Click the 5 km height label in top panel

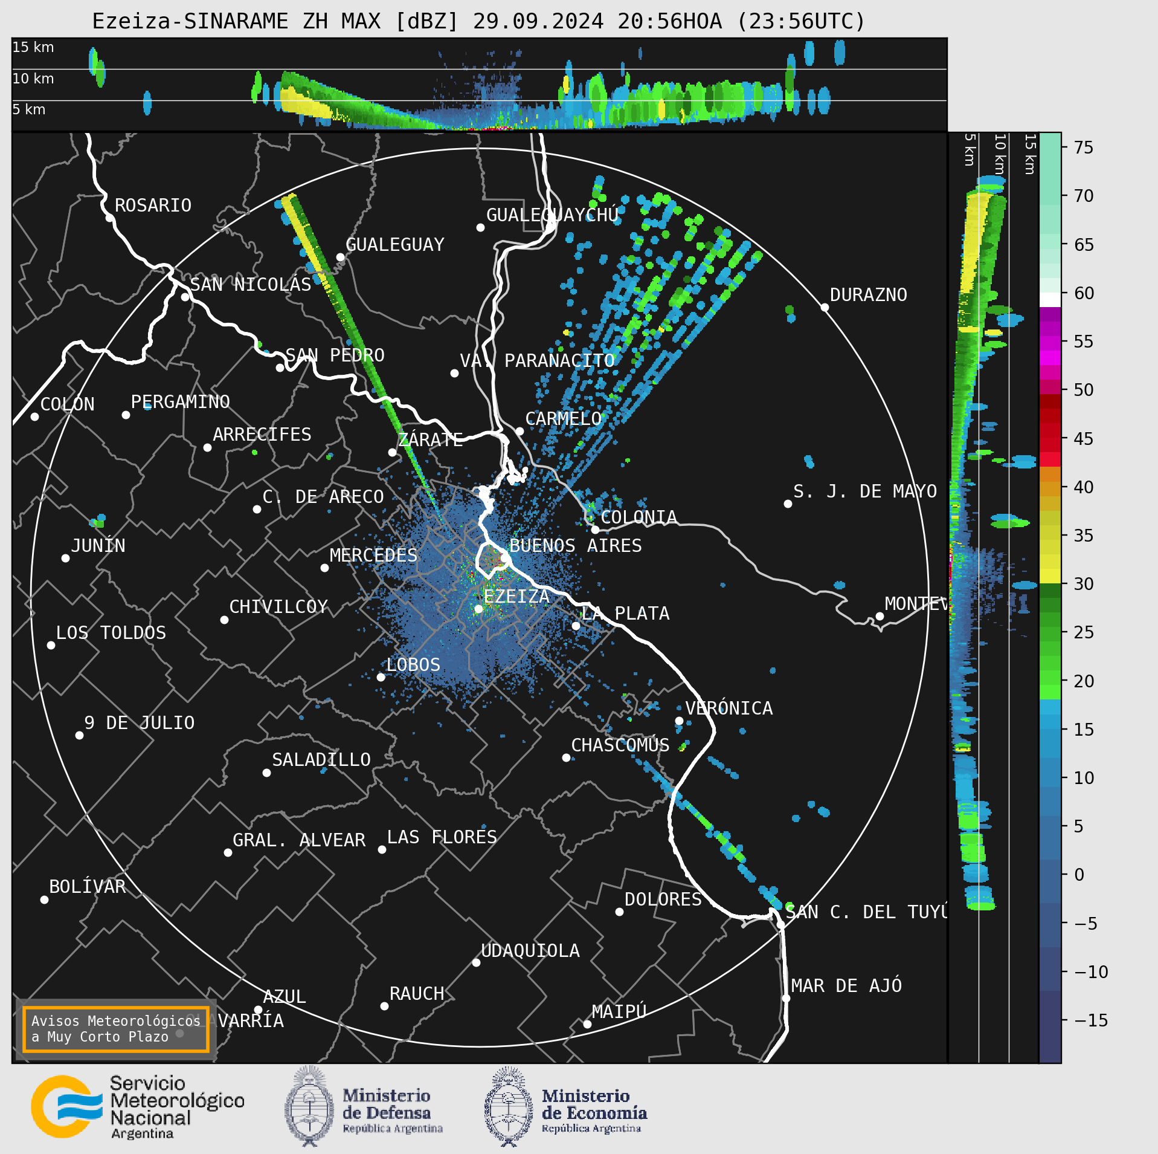28,109
